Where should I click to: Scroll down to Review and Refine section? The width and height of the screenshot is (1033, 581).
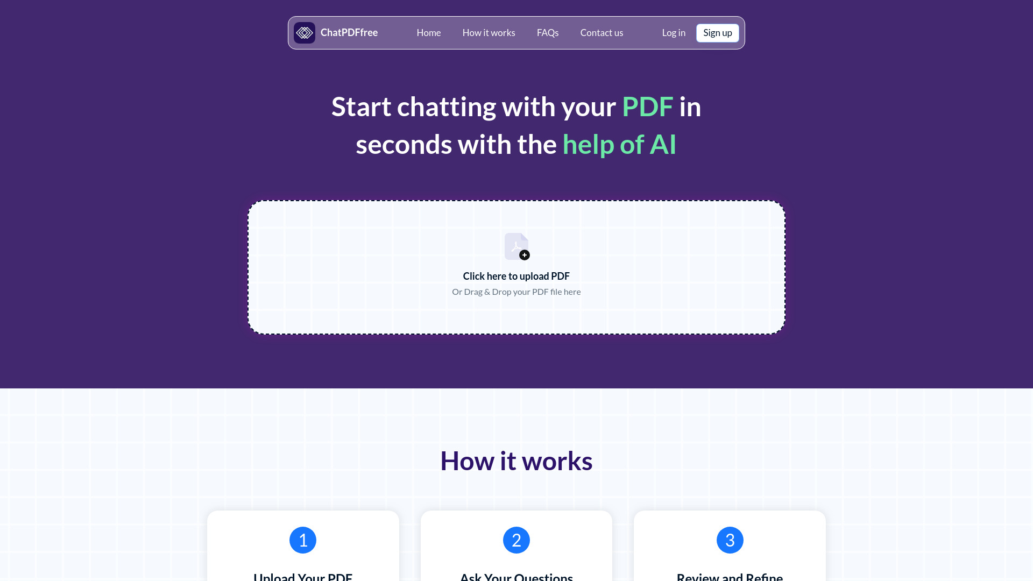click(x=730, y=576)
